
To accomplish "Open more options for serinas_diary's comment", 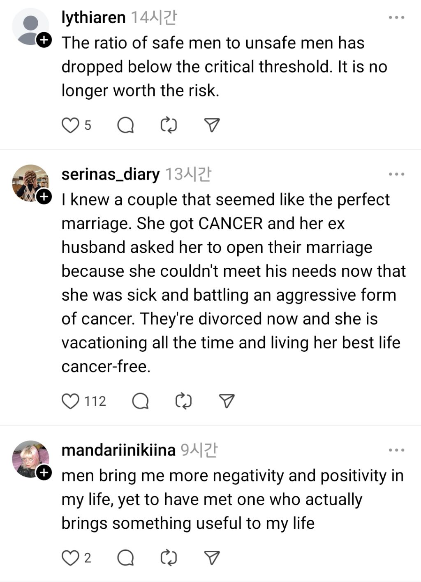I will coord(396,175).
